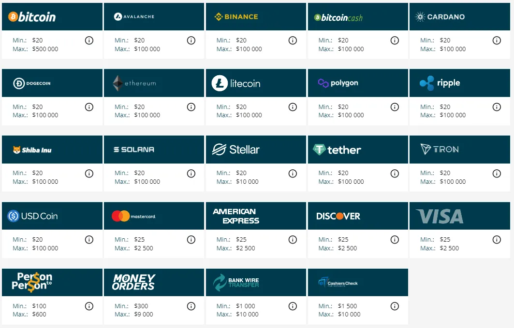Viewport: 514px width, 328px height.
Task: Click the Bank Wire Transfer arrows icon
Action: tap(222, 282)
